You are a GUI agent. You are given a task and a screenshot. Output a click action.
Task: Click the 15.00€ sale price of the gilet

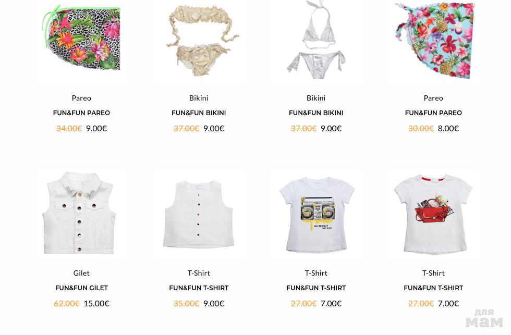[x=96, y=304]
